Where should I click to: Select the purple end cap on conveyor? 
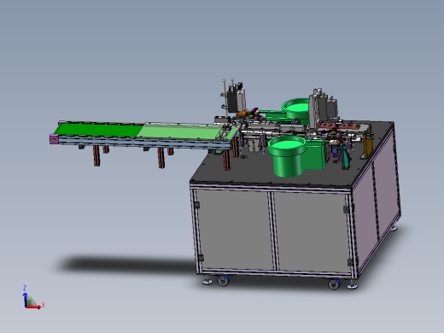pyautogui.click(x=54, y=139)
